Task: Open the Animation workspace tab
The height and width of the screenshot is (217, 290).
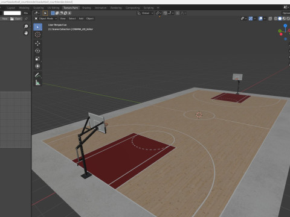Action: pos(101,8)
